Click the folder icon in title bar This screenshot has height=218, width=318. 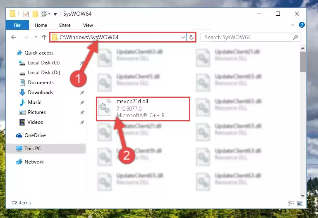[12, 14]
